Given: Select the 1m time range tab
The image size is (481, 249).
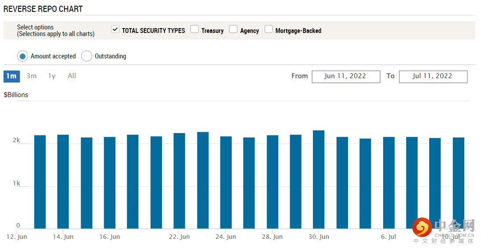Looking at the screenshot, I should tap(11, 76).
